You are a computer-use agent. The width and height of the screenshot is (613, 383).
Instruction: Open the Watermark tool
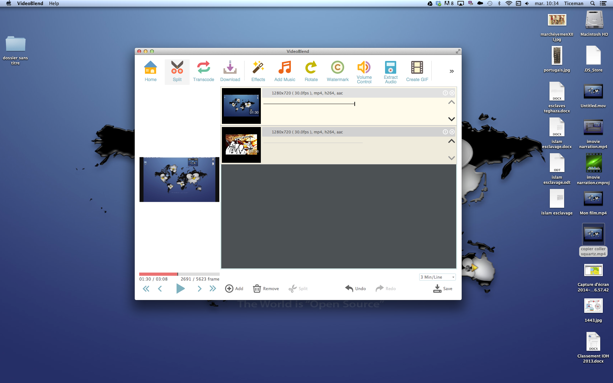(x=337, y=71)
